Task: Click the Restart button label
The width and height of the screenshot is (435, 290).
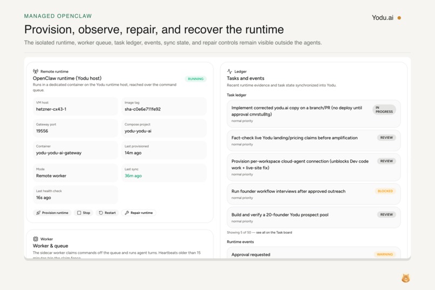Action: (x=110, y=213)
